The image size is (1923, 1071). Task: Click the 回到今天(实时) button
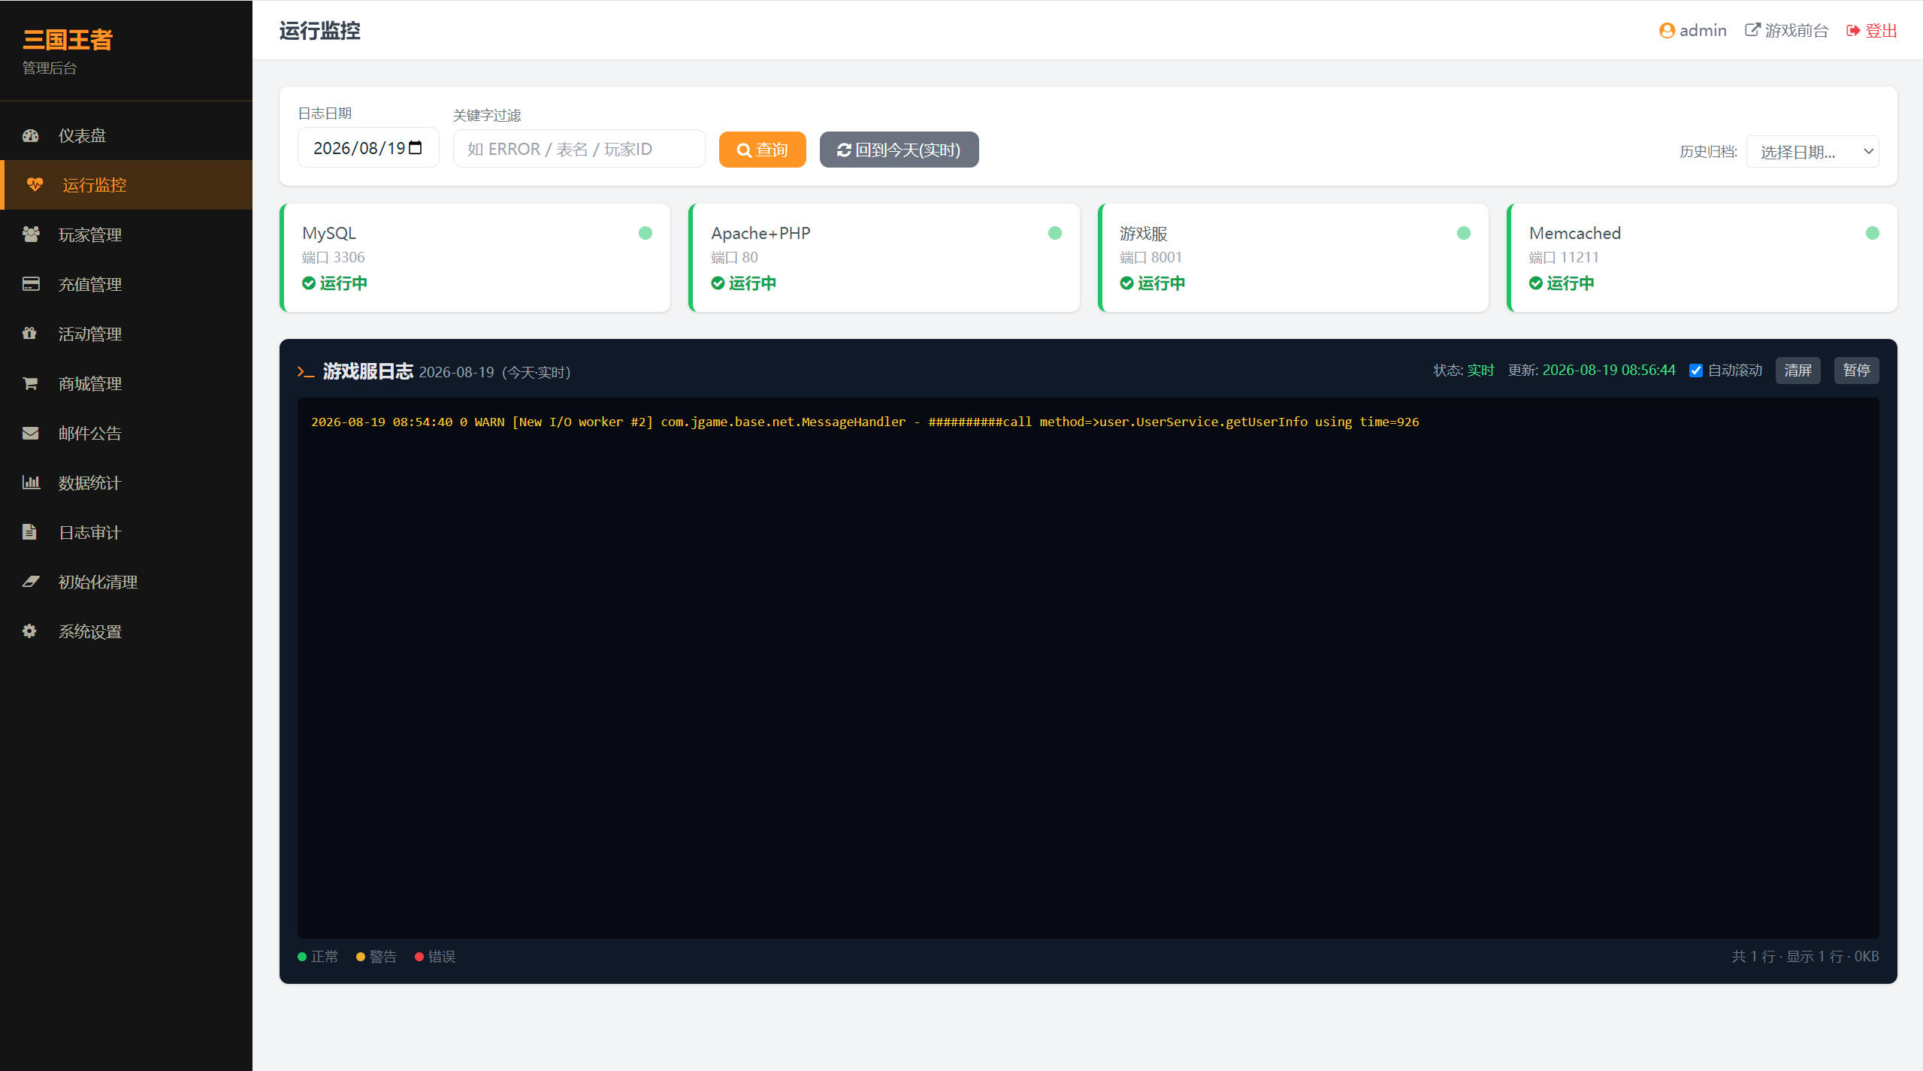(x=899, y=150)
